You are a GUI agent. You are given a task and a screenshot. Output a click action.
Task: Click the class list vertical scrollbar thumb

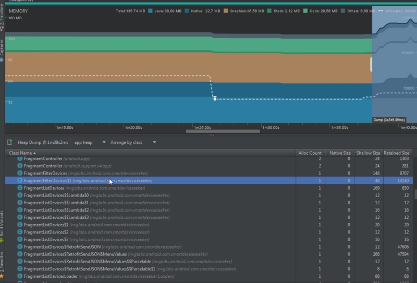coord(415,194)
